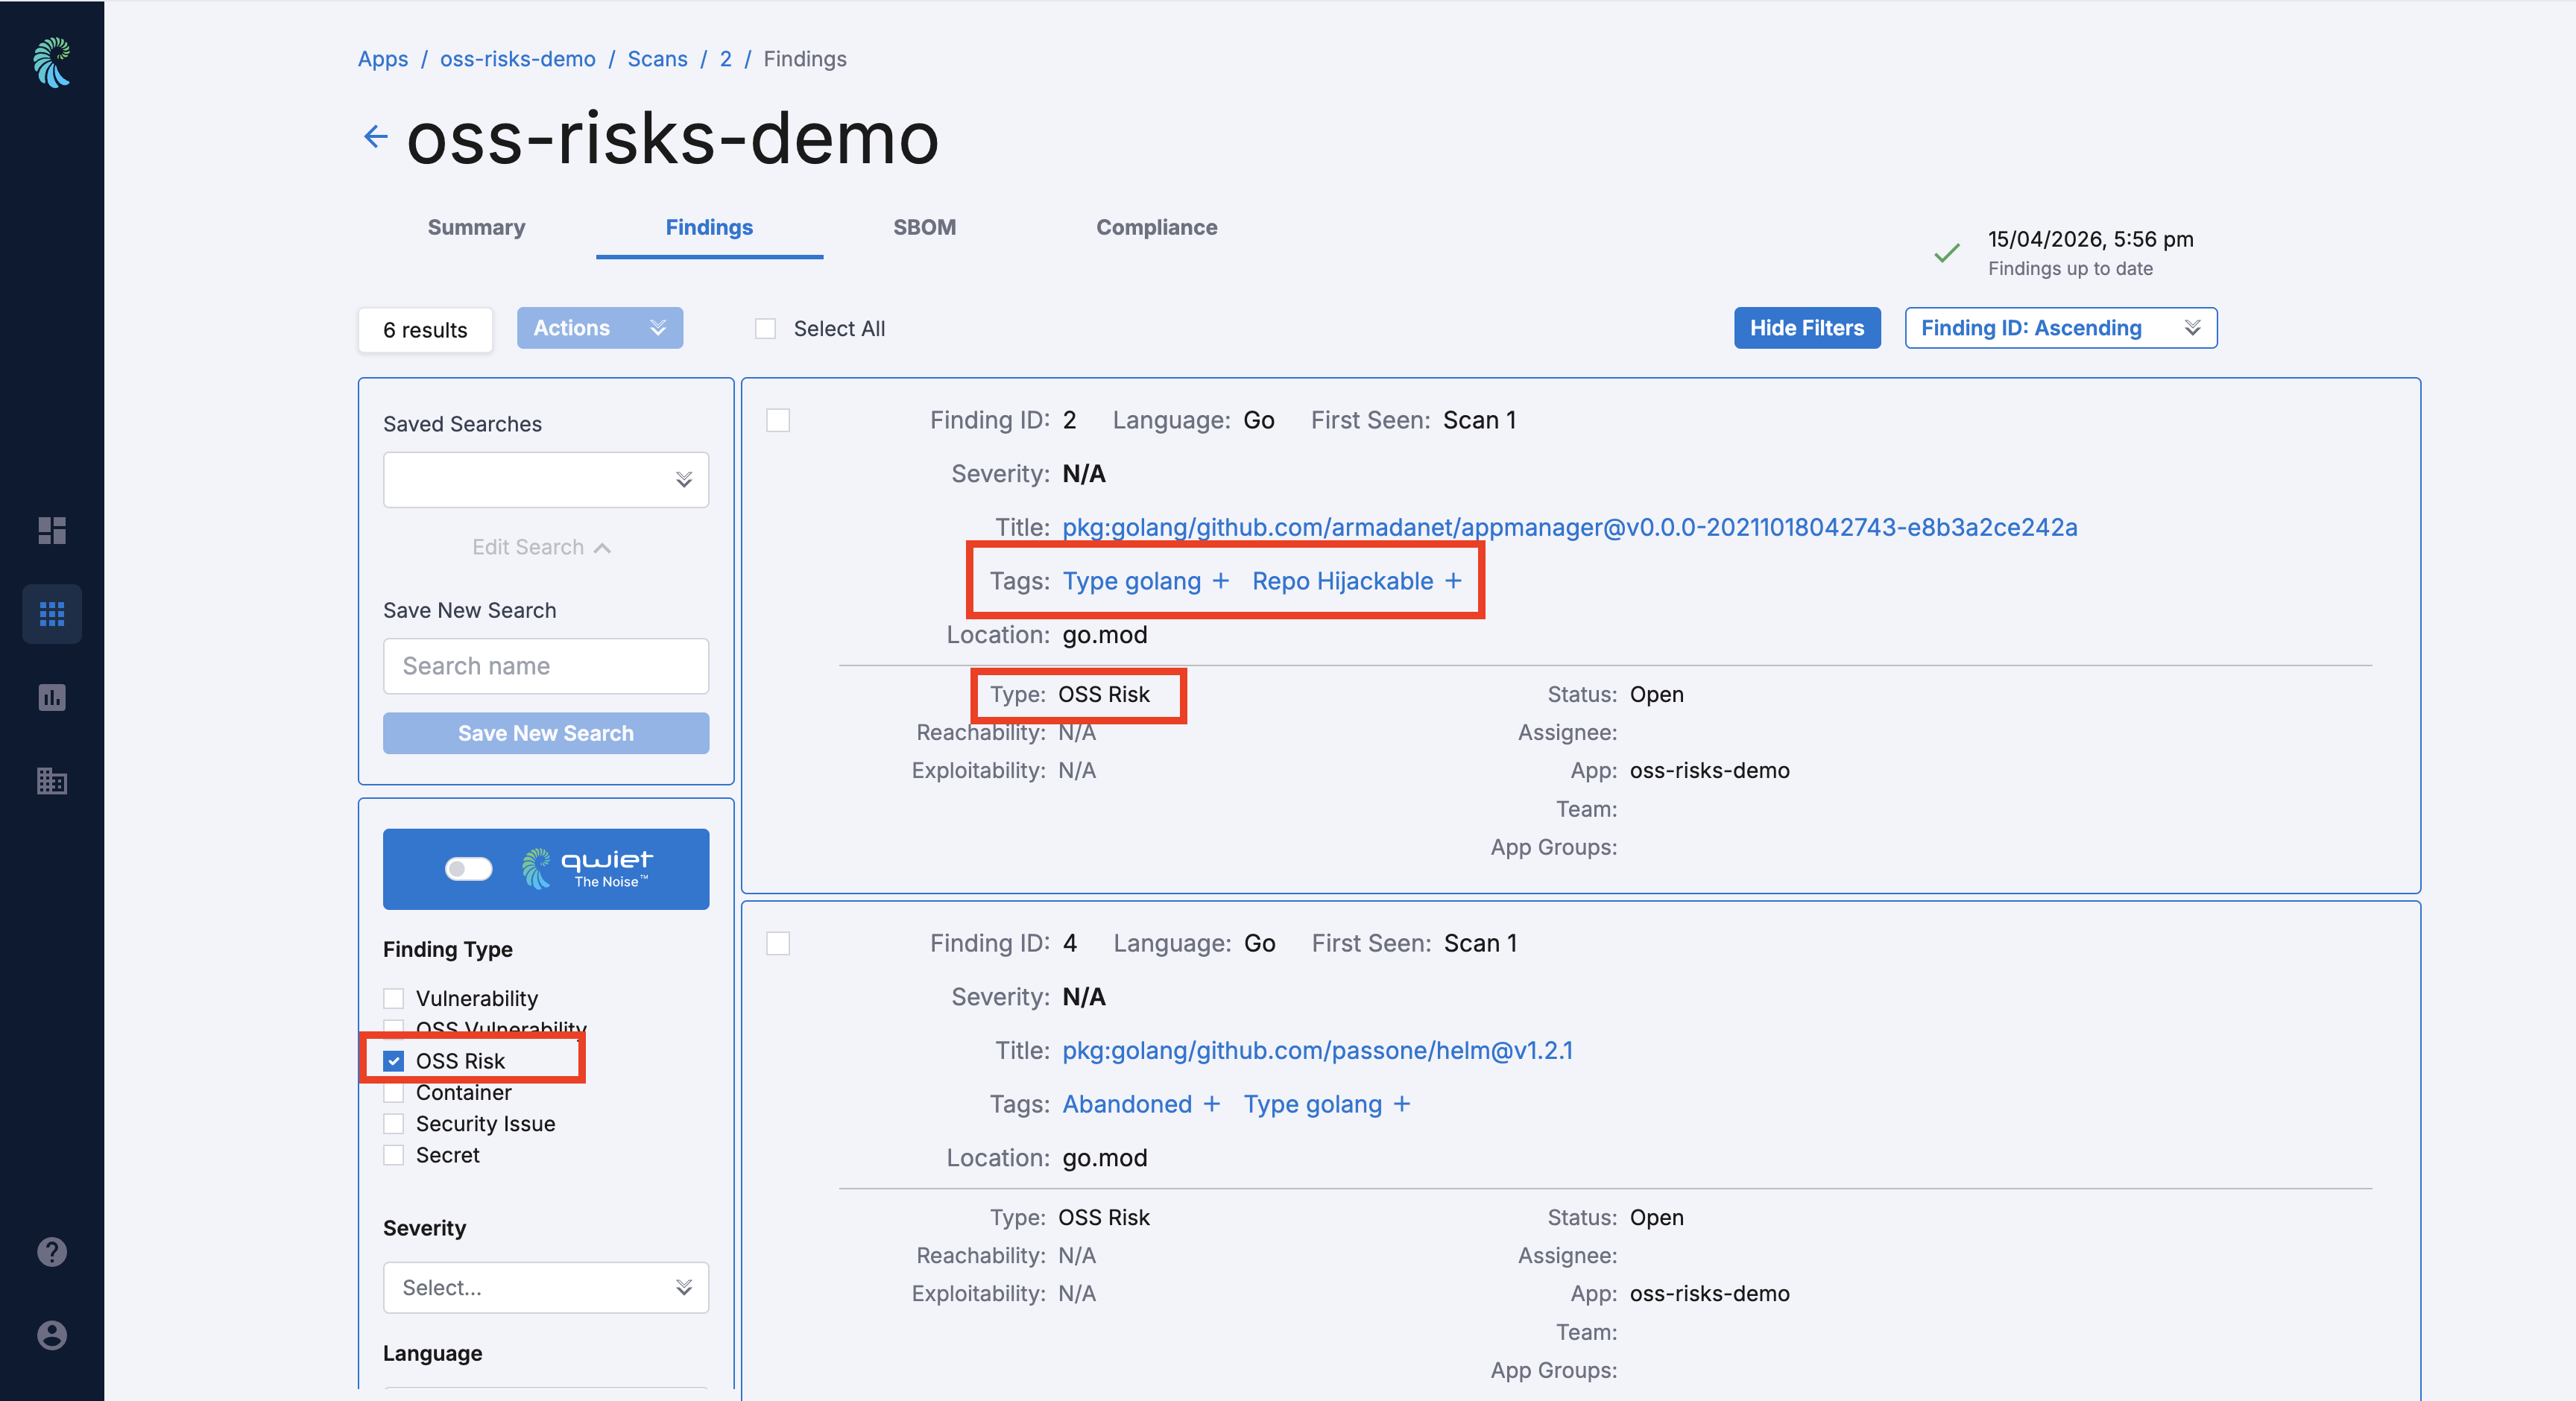
Task: Open the help question mark icon
Action: pyautogui.click(x=52, y=1252)
